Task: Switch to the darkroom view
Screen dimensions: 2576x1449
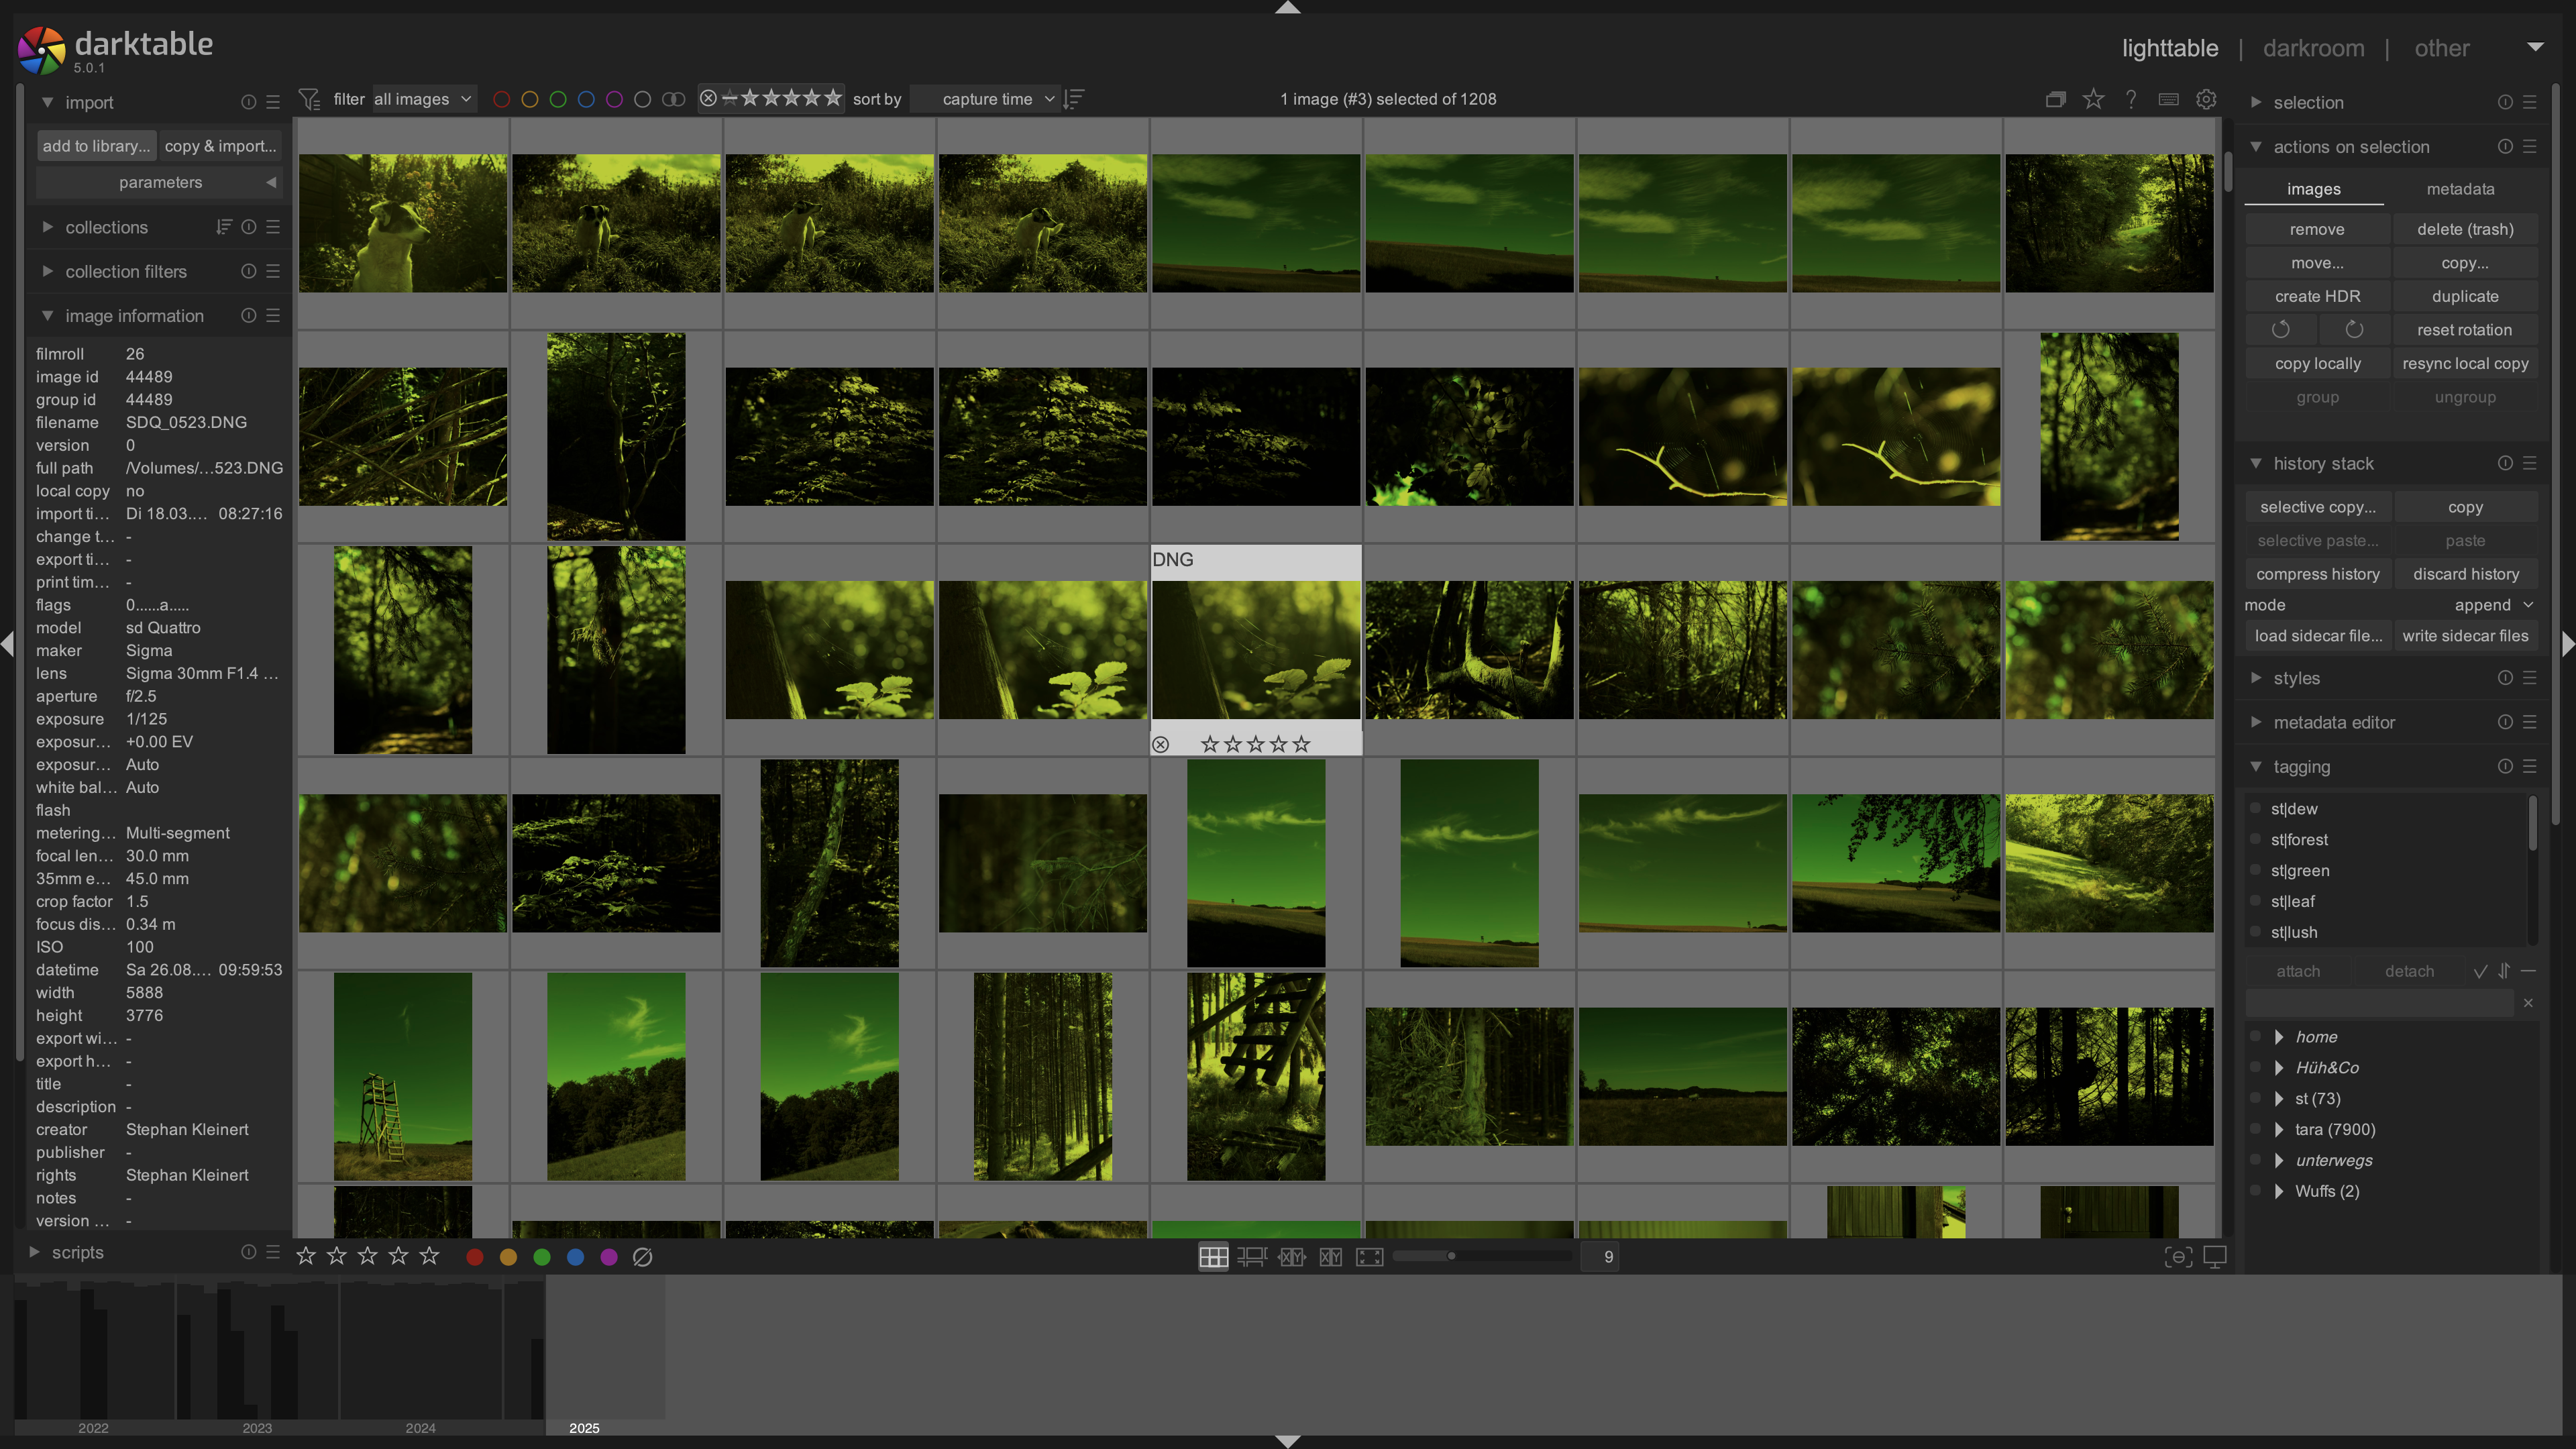Action: click(2313, 48)
